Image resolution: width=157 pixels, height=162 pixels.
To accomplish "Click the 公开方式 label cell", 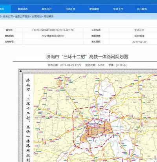I will [x=96, y=30].
